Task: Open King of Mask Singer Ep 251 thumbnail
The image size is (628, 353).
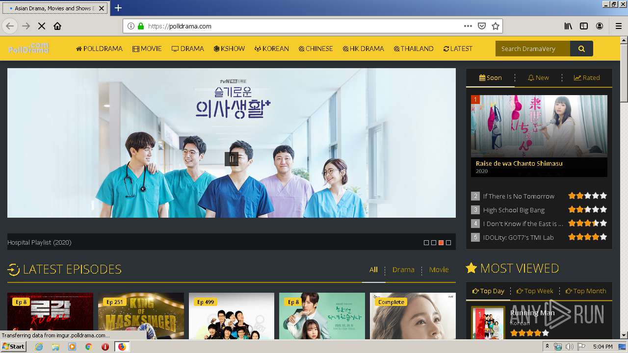Action: (141, 316)
